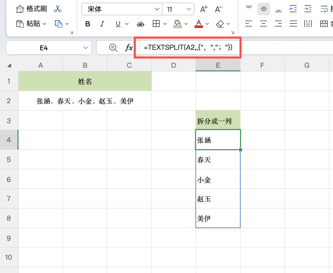Open font settings dialog launcher
This screenshot has width=333, height=273.
pyautogui.click(x=233, y=32)
